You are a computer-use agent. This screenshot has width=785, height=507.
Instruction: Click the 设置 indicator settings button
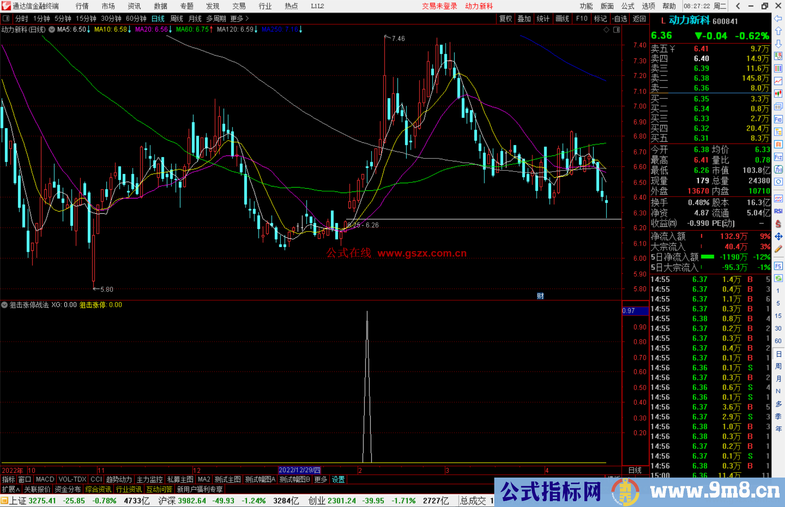pos(338,479)
